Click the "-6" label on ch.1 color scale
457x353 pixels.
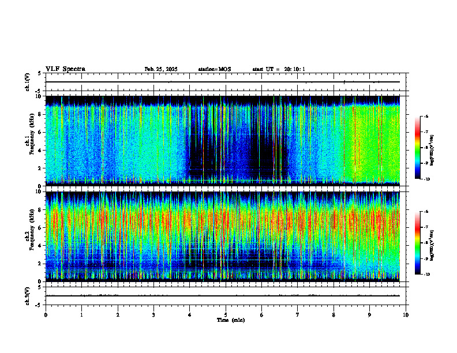pos(426,116)
